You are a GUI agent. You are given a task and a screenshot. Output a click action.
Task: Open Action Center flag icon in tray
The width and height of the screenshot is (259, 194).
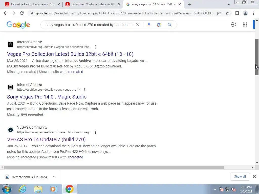[221, 189]
